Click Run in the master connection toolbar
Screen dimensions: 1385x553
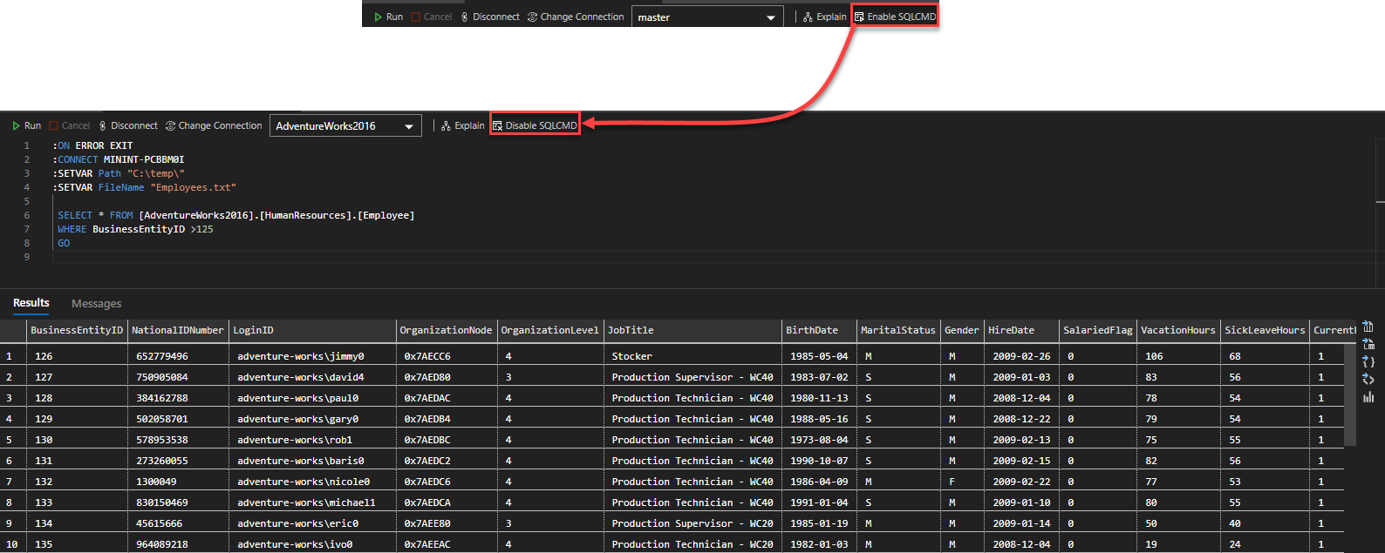tap(389, 17)
